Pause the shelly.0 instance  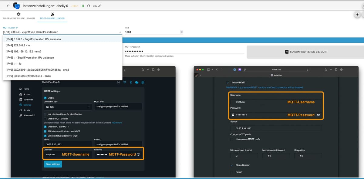click(x=83, y=6)
